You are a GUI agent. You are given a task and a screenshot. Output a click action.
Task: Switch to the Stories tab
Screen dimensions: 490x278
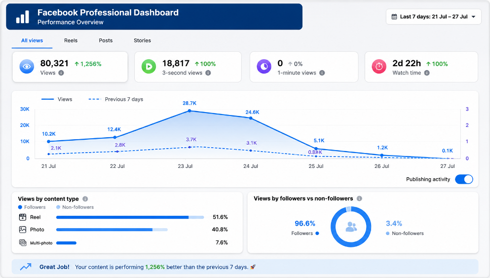pyautogui.click(x=142, y=40)
